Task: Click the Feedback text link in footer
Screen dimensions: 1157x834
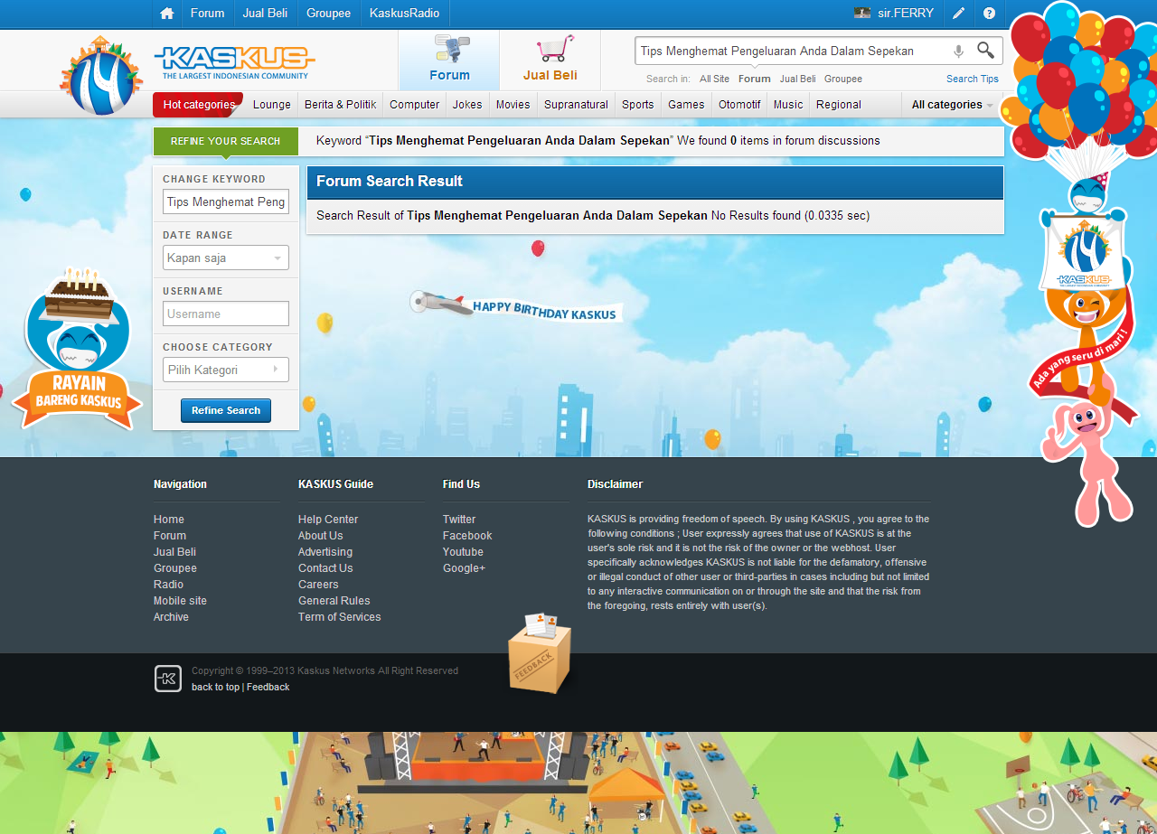Action: click(268, 688)
